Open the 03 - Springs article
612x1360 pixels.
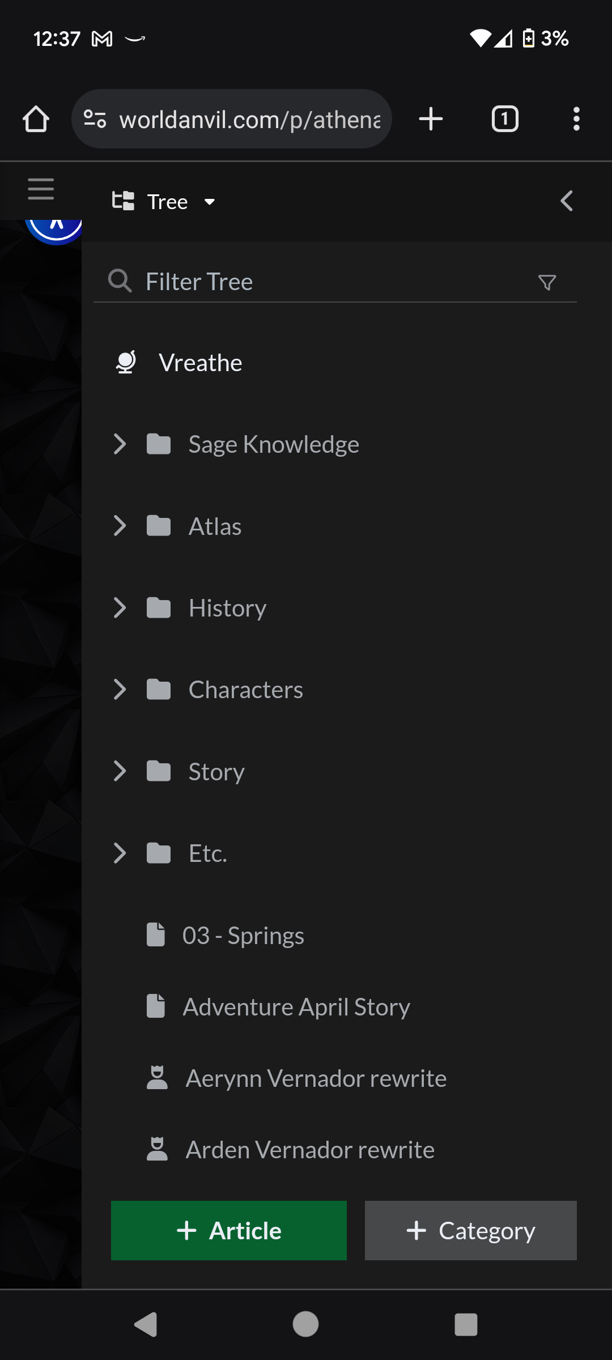click(243, 936)
